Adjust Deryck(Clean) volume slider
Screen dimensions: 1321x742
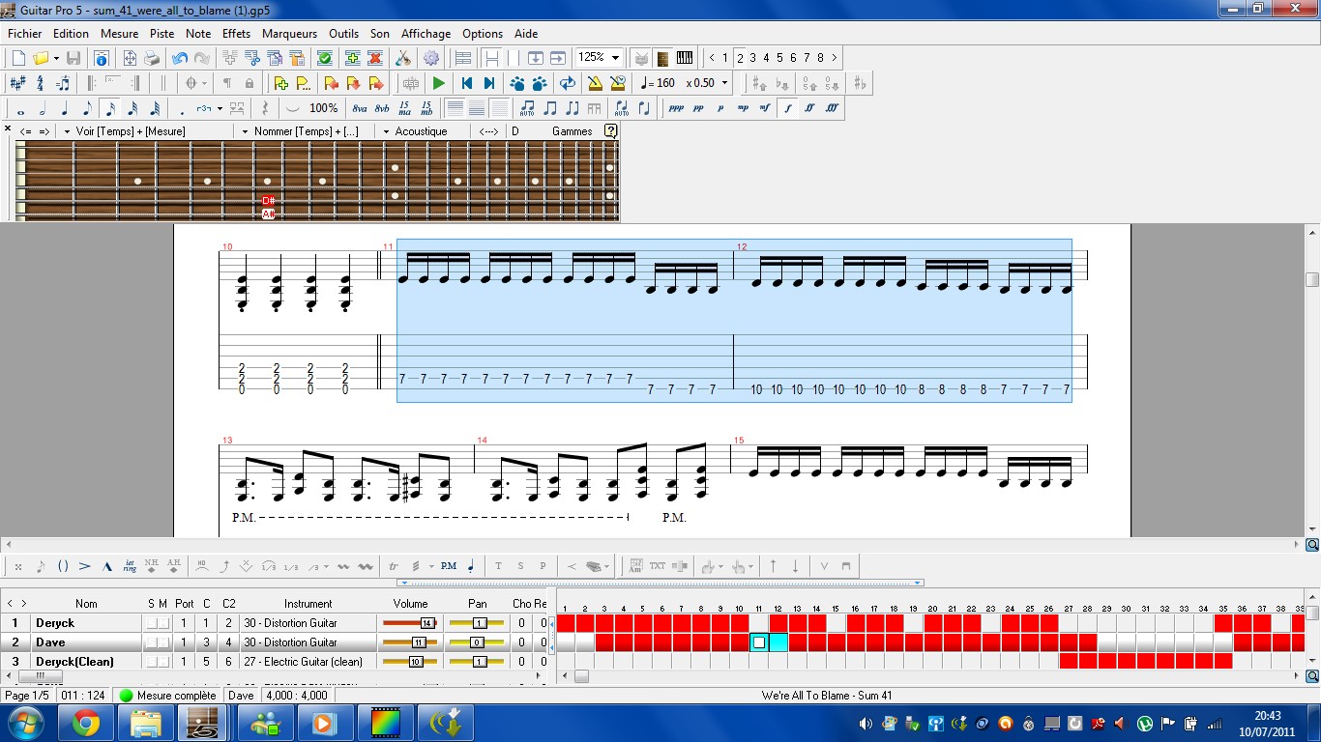point(410,662)
